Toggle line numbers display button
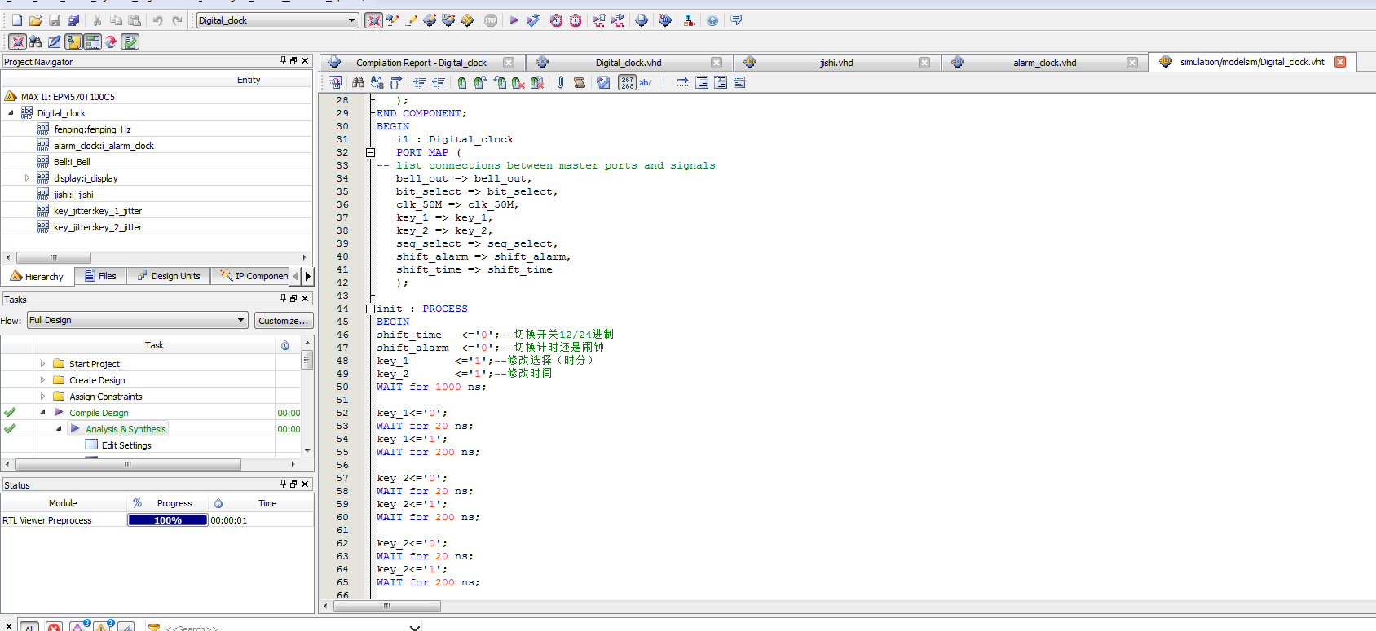The image size is (1376, 631). 627,82
